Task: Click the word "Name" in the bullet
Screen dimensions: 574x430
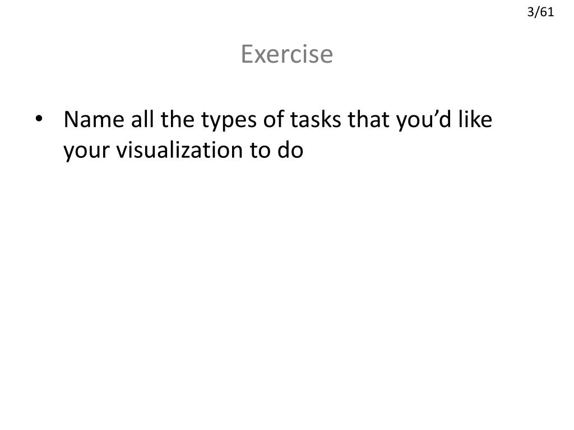Action: 94,119
